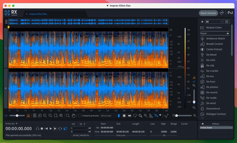
Task: Toggle the L channel selection
Action: point(6,48)
